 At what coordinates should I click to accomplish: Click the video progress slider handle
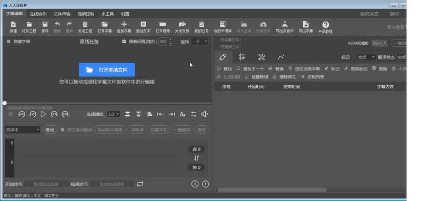(5, 103)
